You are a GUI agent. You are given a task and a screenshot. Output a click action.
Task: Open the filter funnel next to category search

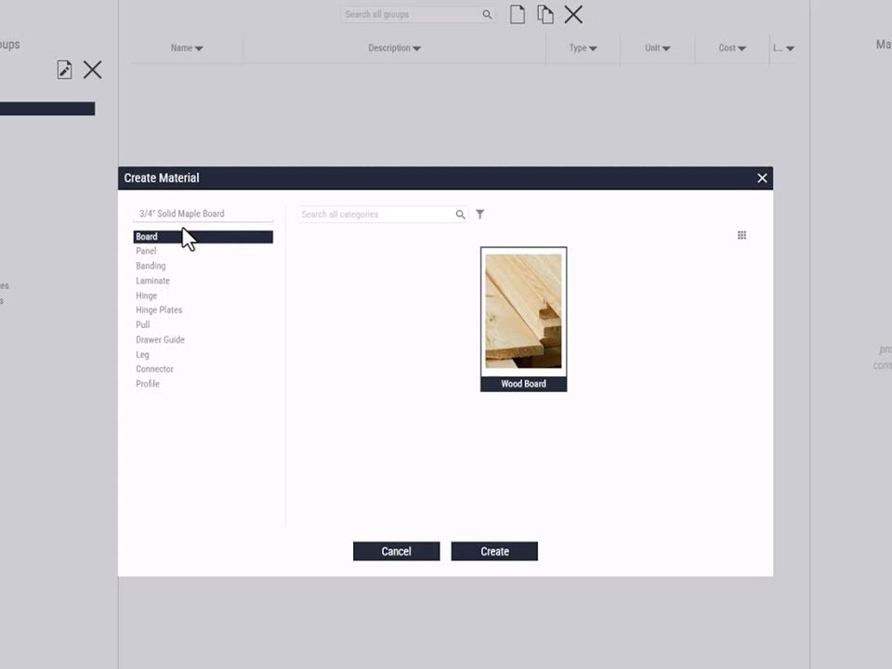click(479, 214)
